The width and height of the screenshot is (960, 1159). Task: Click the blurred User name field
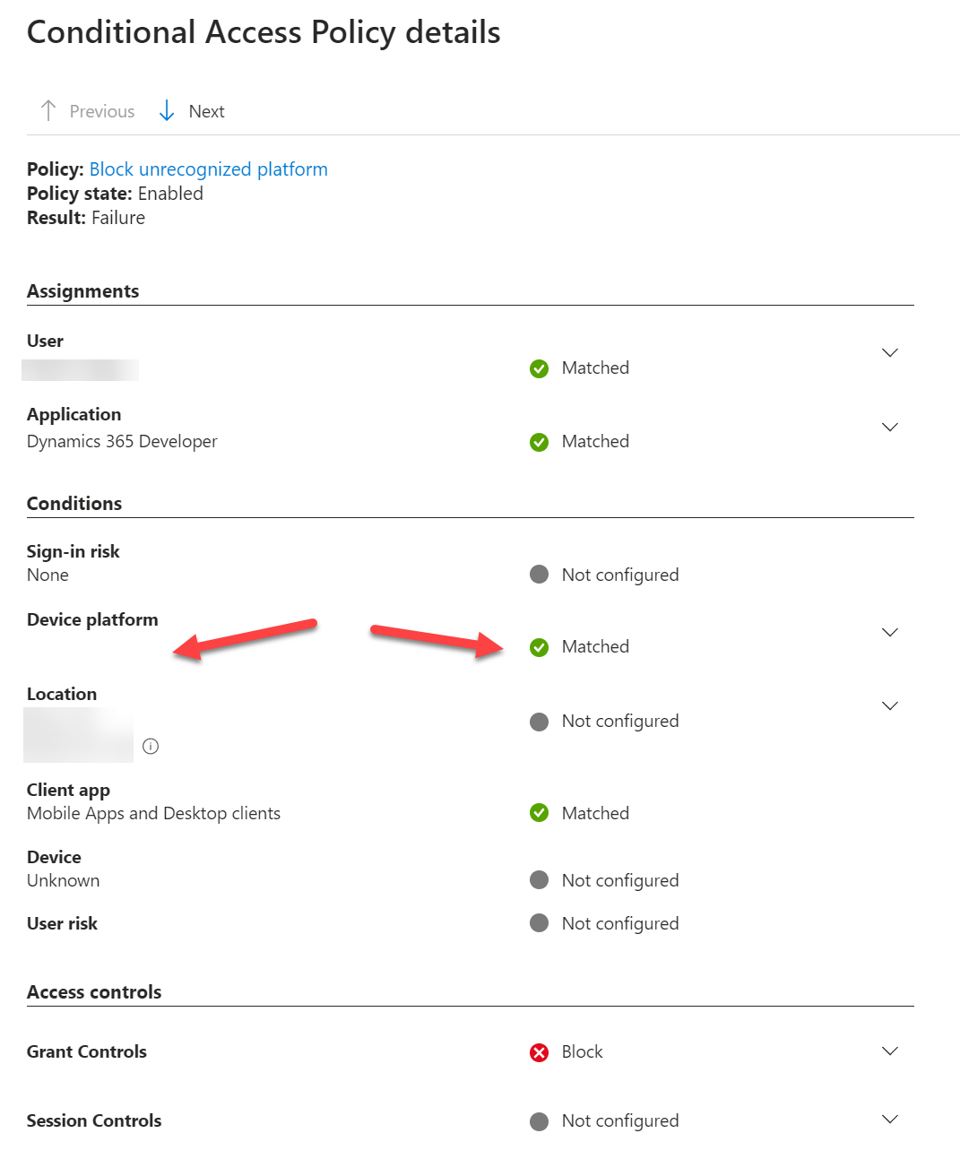tap(81, 369)
